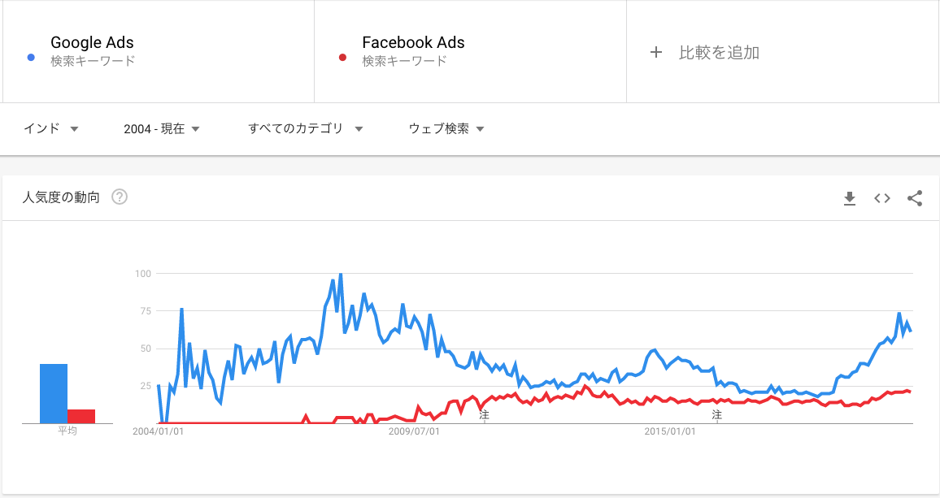Edit the Google Ads search term
The image size is (940, 498).
(92, 43)
